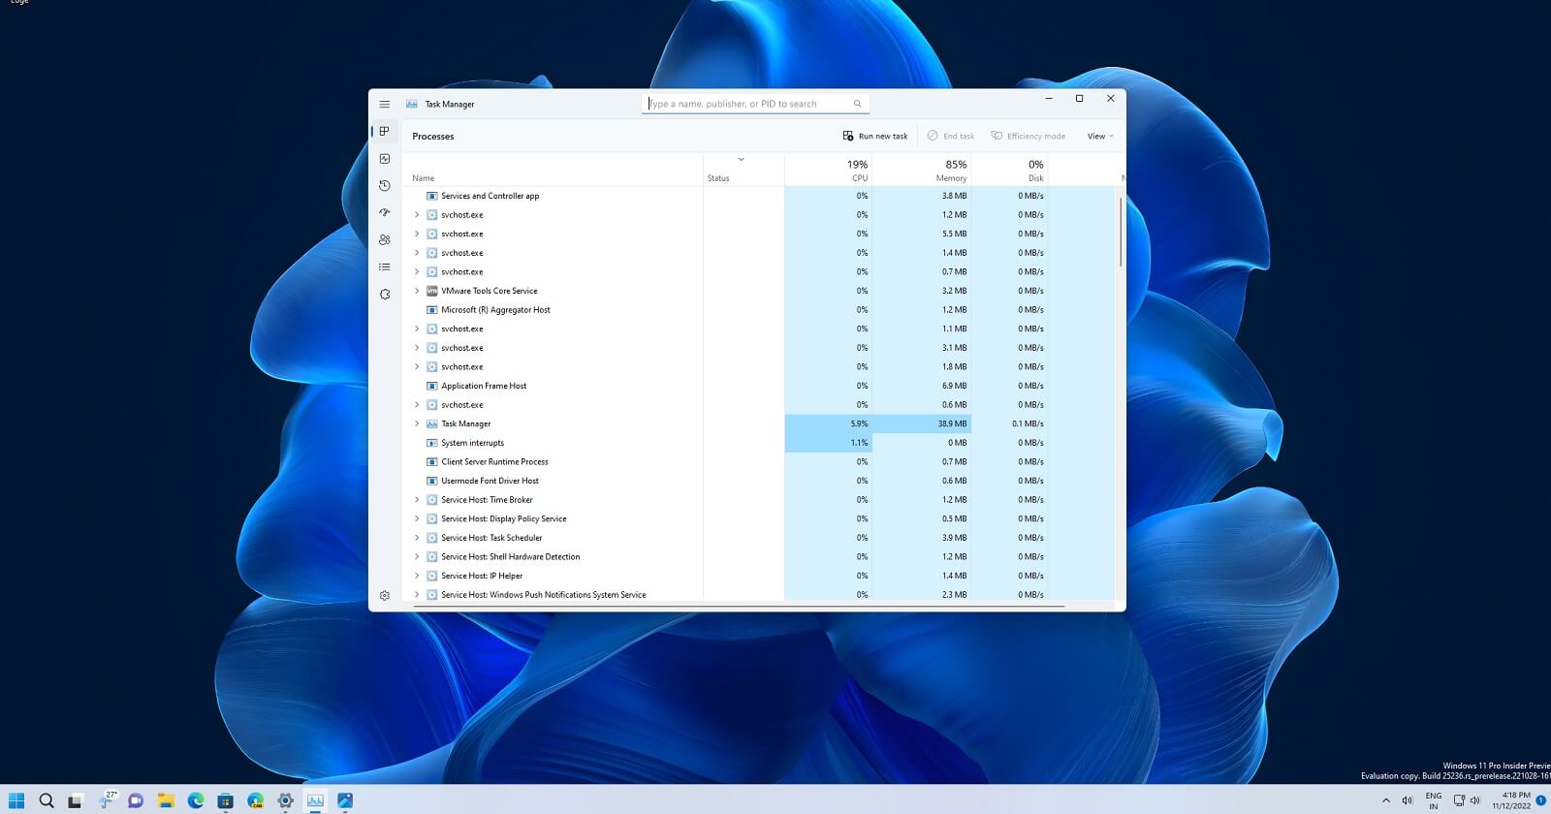Expand Service Host: Shell Hardware Detection

pos(417,557)
